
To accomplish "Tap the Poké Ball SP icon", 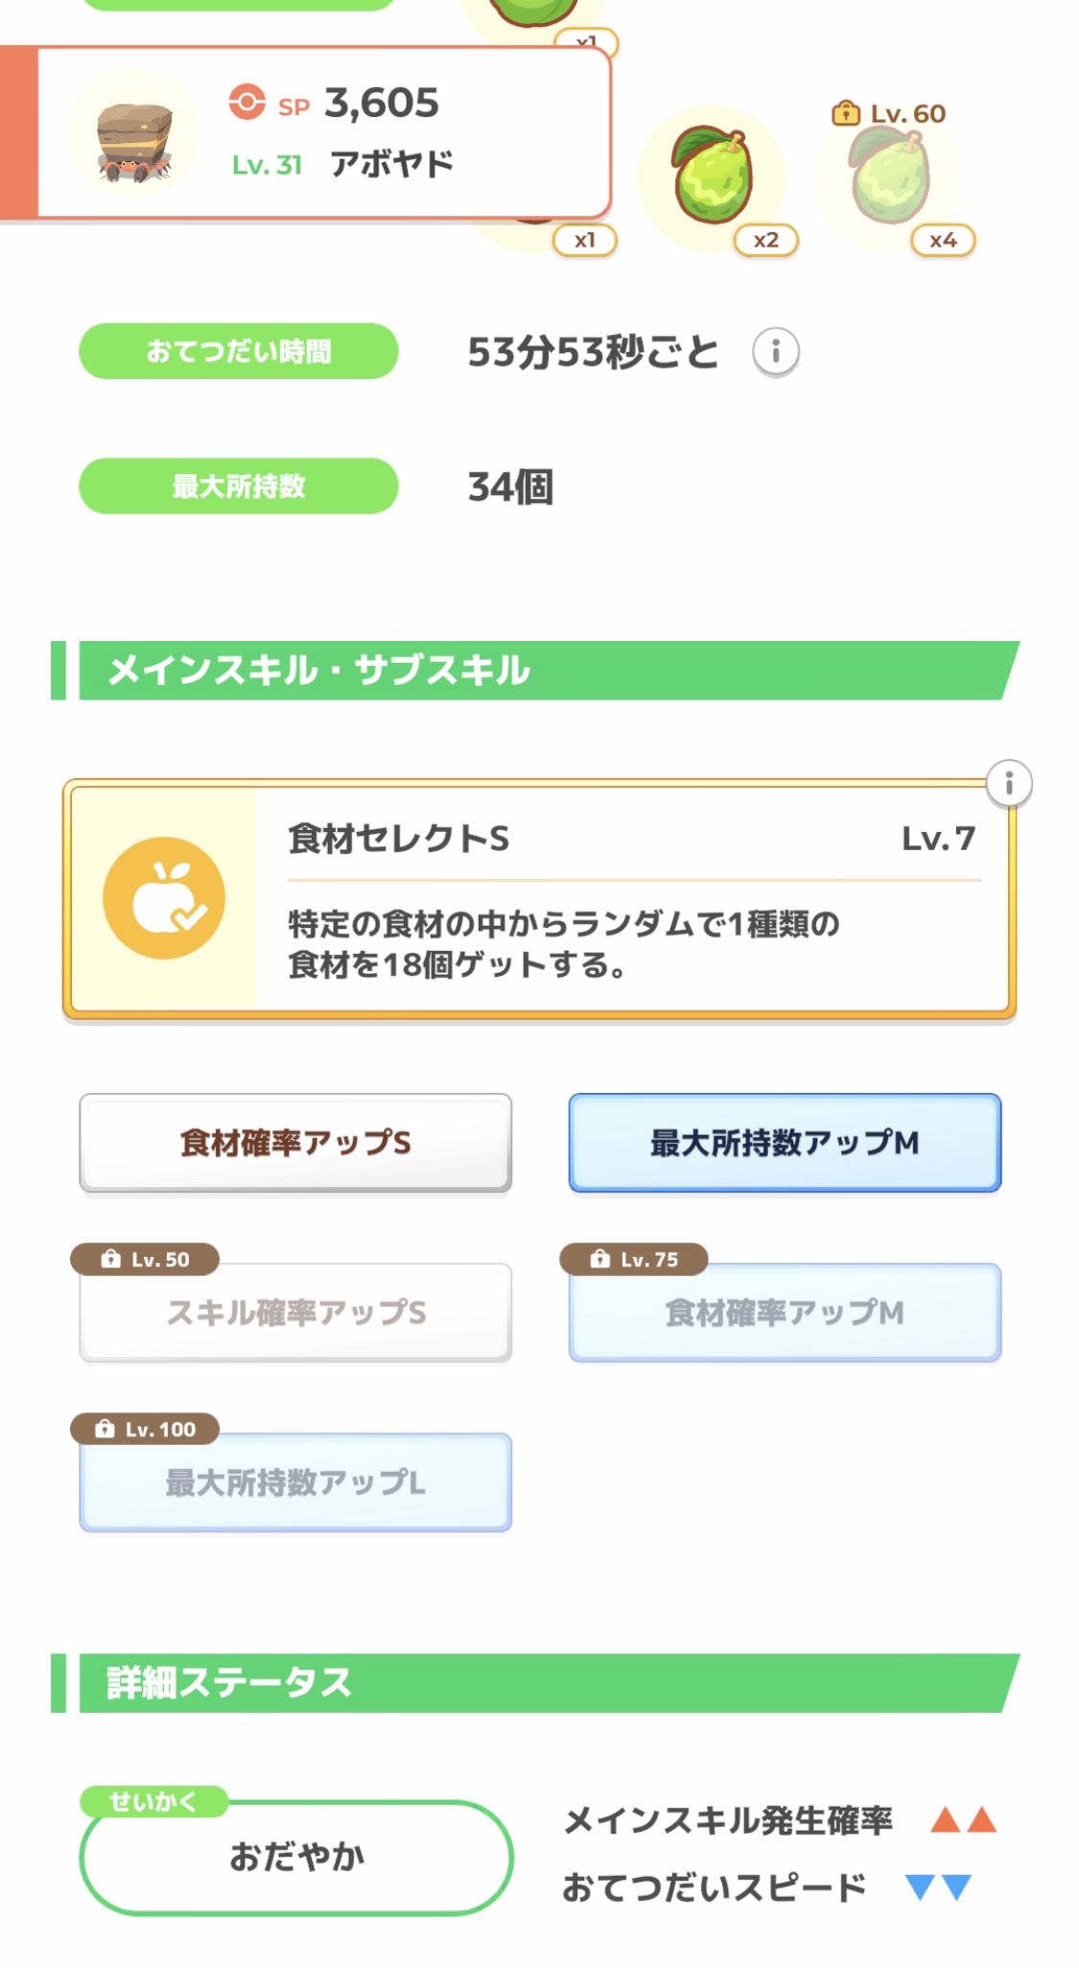I will coord(246,102).
